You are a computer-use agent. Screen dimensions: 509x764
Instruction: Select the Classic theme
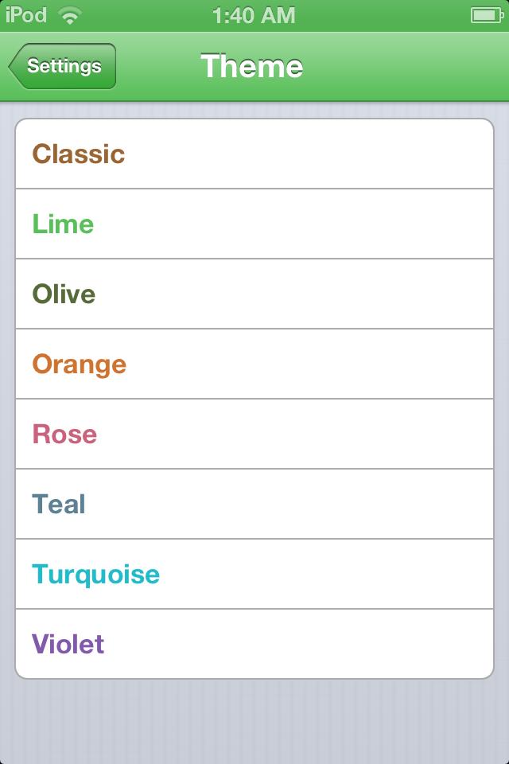coord(254,154)
